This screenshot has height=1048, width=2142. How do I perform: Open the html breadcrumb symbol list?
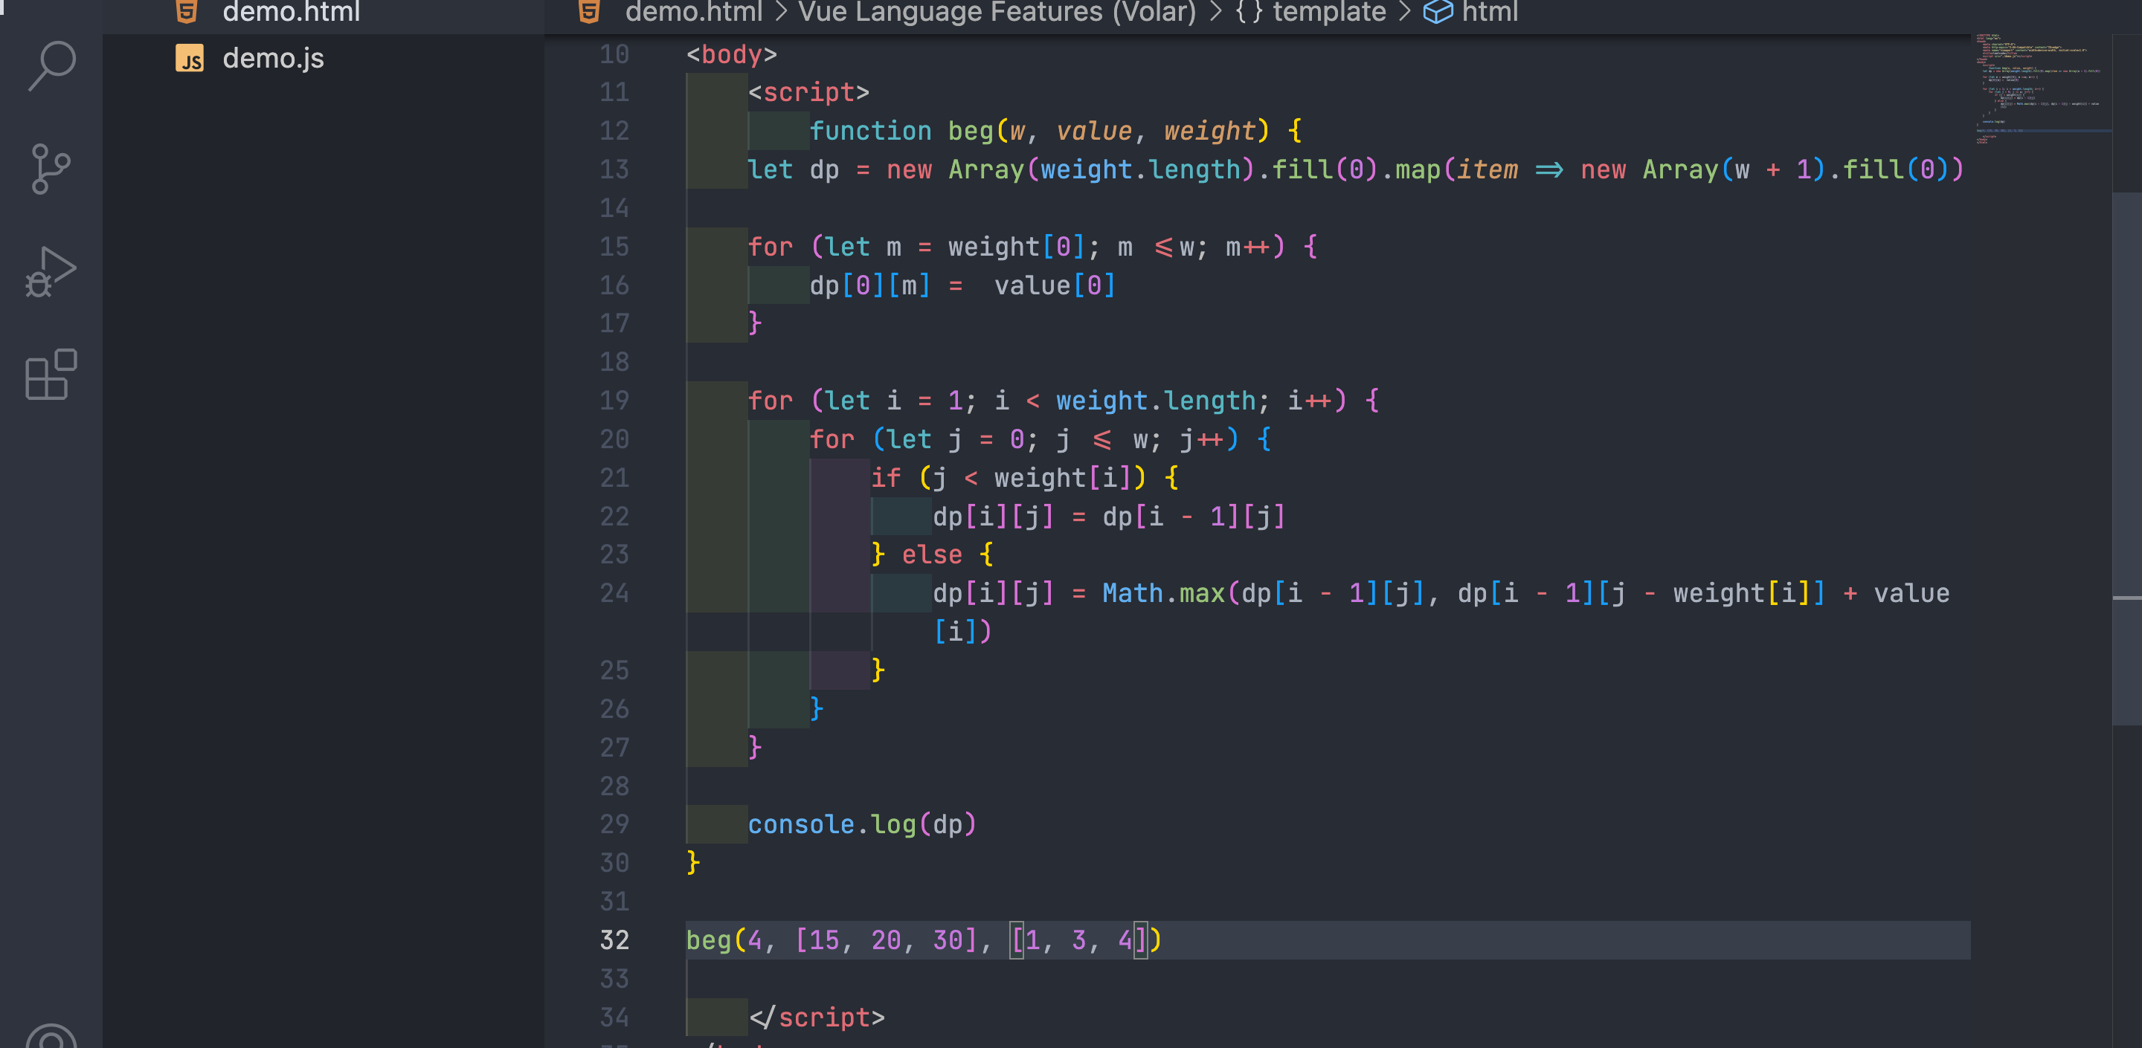click(x=1489, y=12)
